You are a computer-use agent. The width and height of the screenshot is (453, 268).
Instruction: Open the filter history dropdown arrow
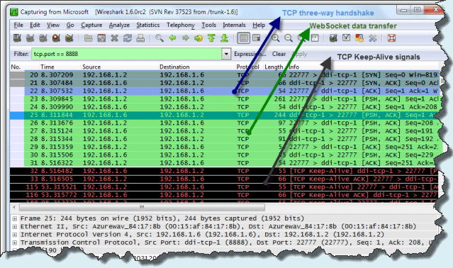tap(227, 54)
